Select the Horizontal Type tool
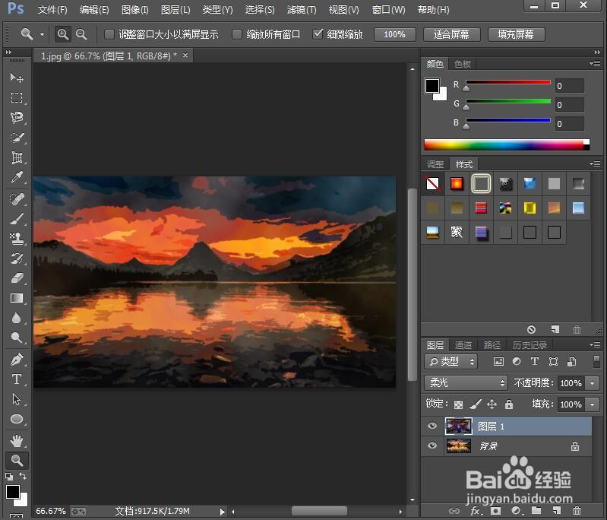 coord(16,379)
